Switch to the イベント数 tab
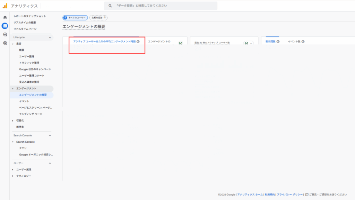The image size is (355, 200). pos(294,42)
